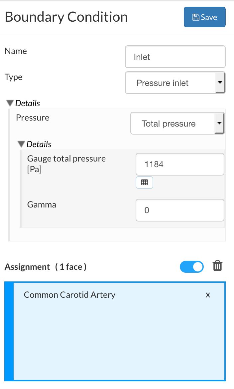The image size is (234, 389).
Task: Click the floppy disk icon in Save
Action: 196,17
